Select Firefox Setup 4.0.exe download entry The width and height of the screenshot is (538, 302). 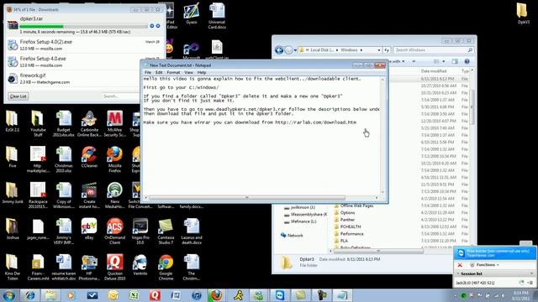point(83,61)
